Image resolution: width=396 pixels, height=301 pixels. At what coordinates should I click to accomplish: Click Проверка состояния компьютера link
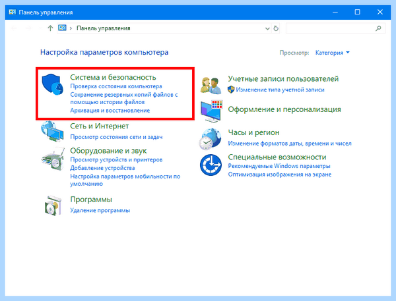coord(116,86)
